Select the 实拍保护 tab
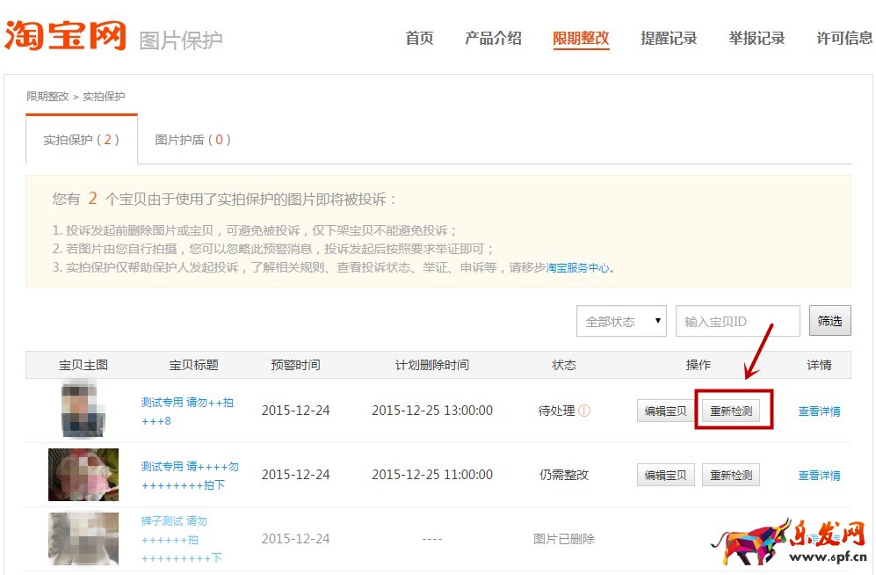 pos(81,139)
